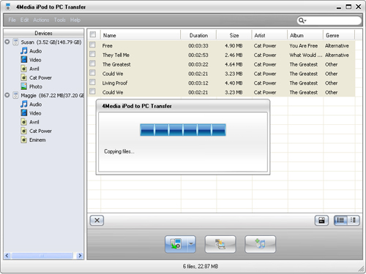Image resolution: width=366 pixels, height=274 pixels.
Task: Click the app icon in title bar
Action: pos(8,7)
